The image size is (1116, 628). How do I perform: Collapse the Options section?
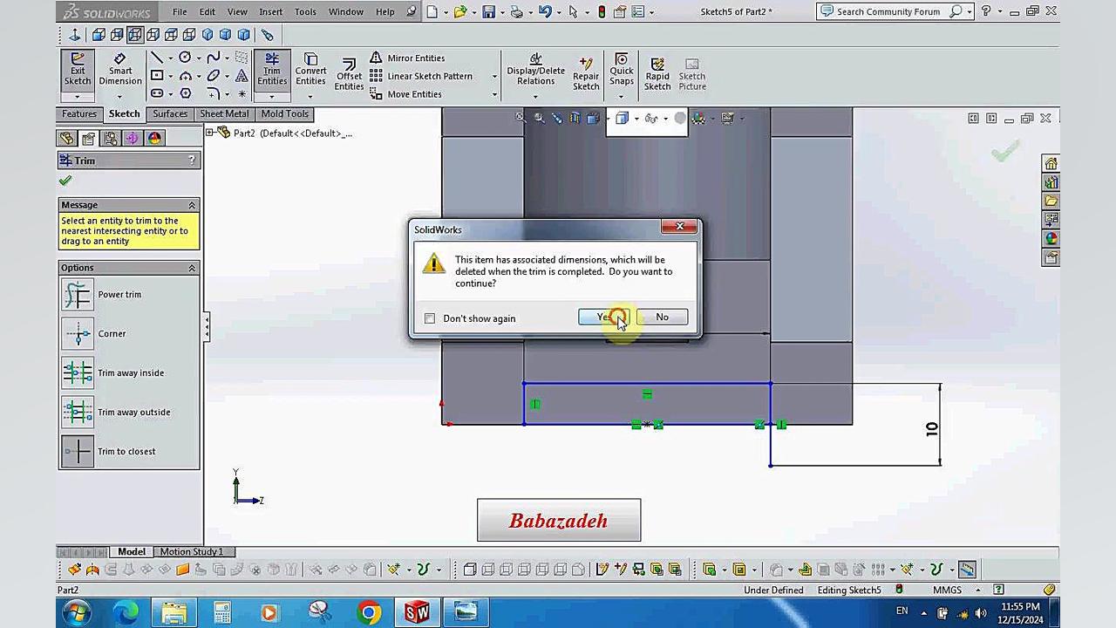192,268
